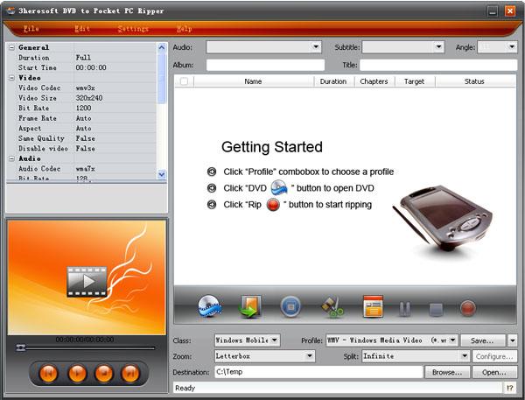Click the orange profile list icon
Image resolution: width=525 pixels, height=400 pixels.
pos(373,307)
